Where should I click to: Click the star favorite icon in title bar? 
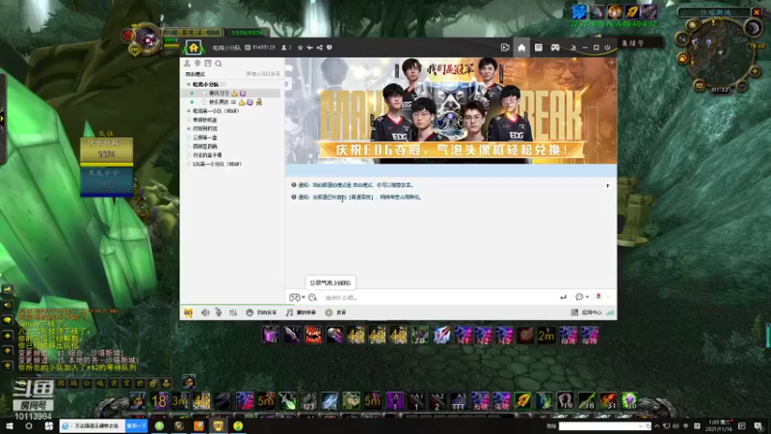[x=300, y=47]
